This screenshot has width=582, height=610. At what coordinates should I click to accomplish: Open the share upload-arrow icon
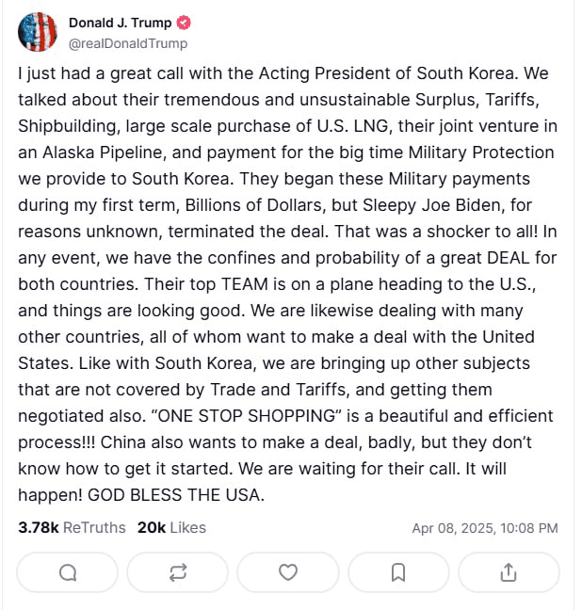509,572
